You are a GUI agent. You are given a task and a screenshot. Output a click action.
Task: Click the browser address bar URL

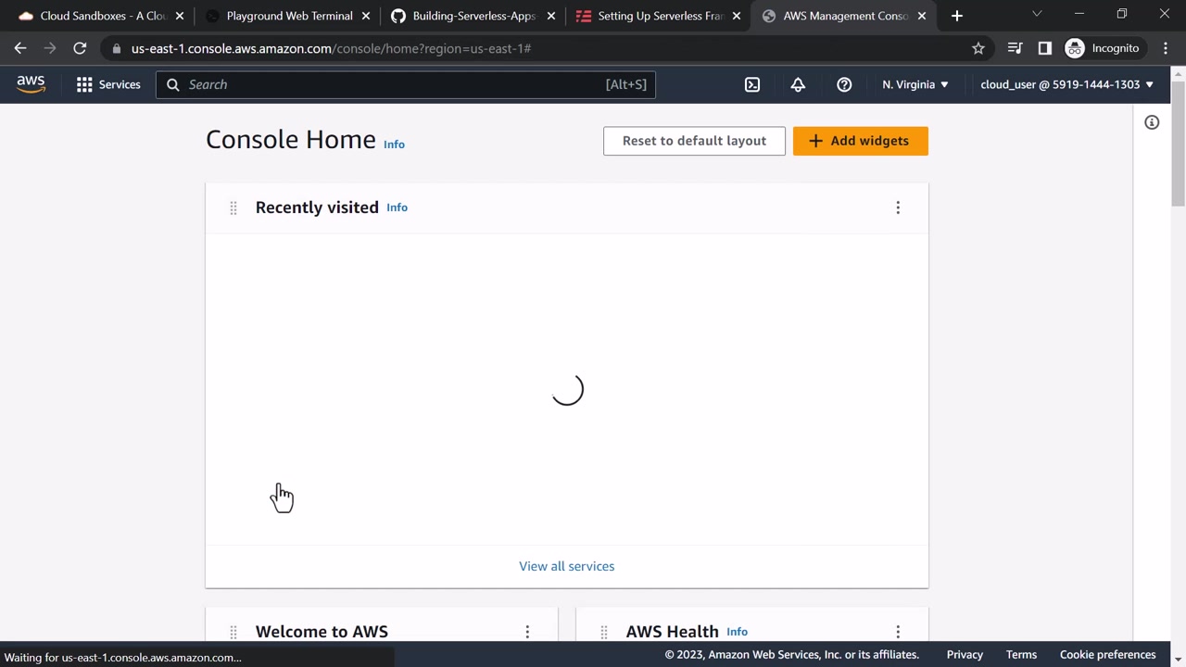pyautogui.click(x=331, y=48)
